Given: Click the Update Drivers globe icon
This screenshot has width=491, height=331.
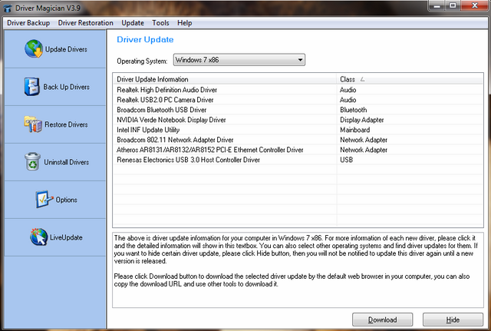Looking at the screenshot, I should pos(34,49).
